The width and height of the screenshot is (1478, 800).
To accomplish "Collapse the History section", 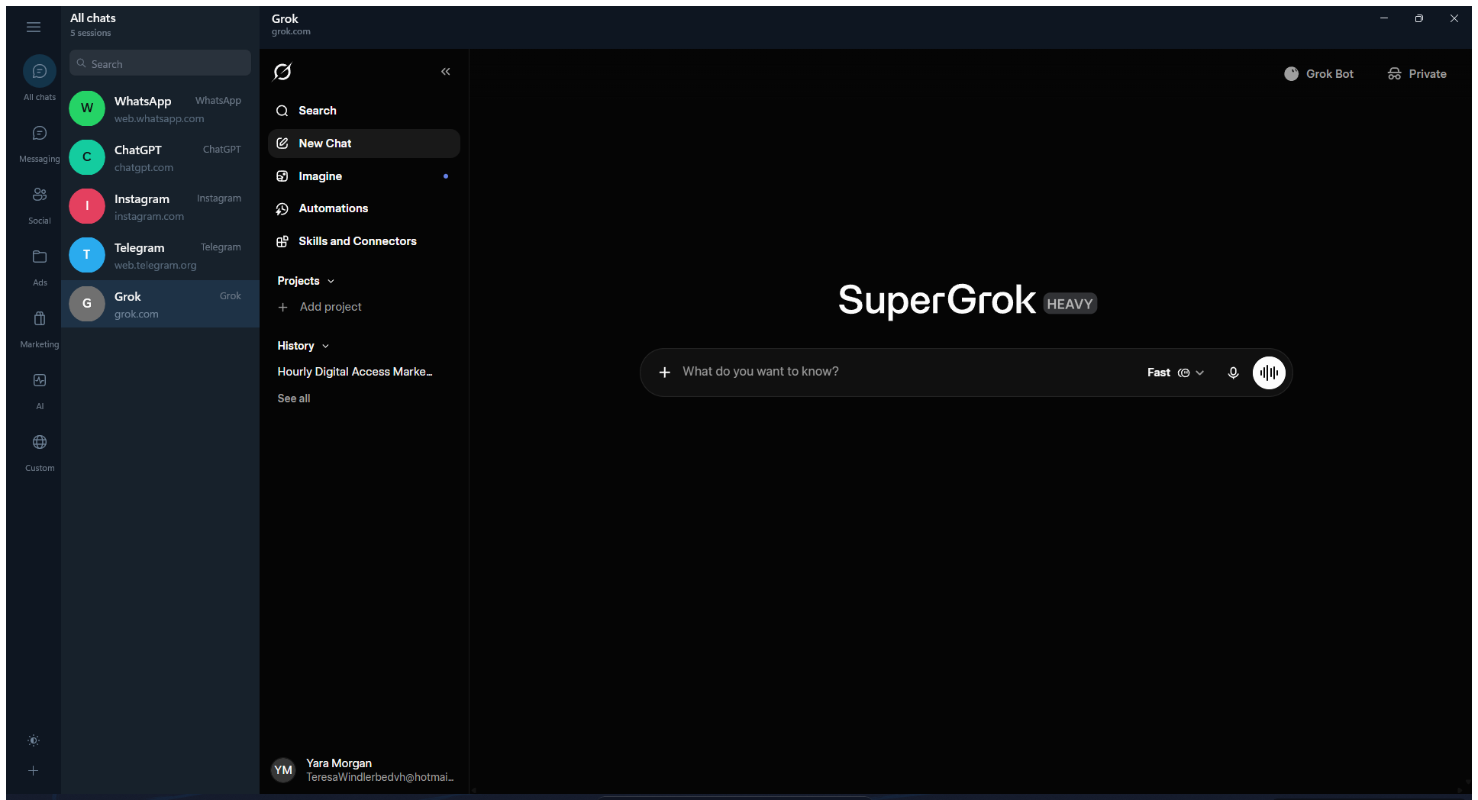I will click(303, 346).
